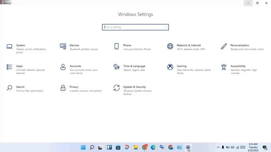The image size is (271, 152).
Task: Open the notification center icon
Action: pyautogui.click(x=265, y=147)
